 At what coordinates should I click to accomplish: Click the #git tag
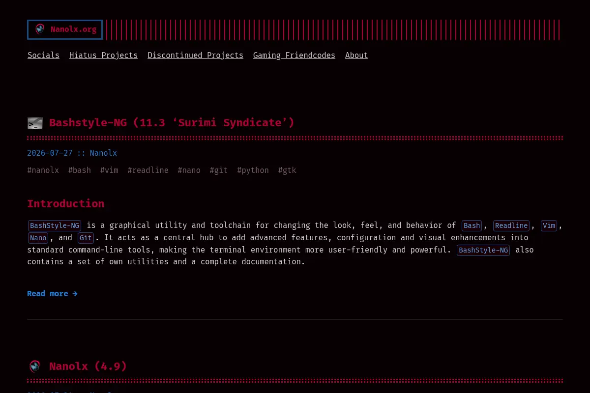tap(219, 170)
